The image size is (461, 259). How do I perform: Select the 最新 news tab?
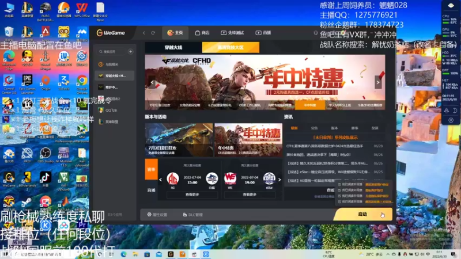click(x=294, y=128)
